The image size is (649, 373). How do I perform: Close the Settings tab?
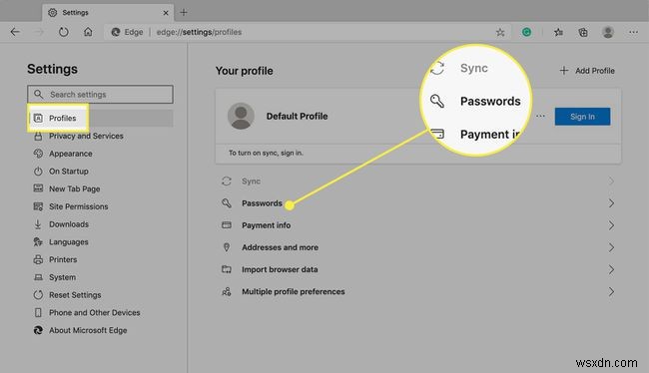(x=166, y=13)
